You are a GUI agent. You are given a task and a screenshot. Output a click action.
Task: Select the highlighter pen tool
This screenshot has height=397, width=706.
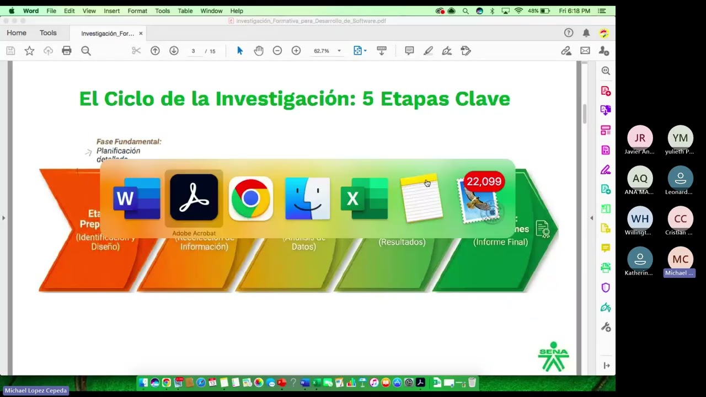428,51
